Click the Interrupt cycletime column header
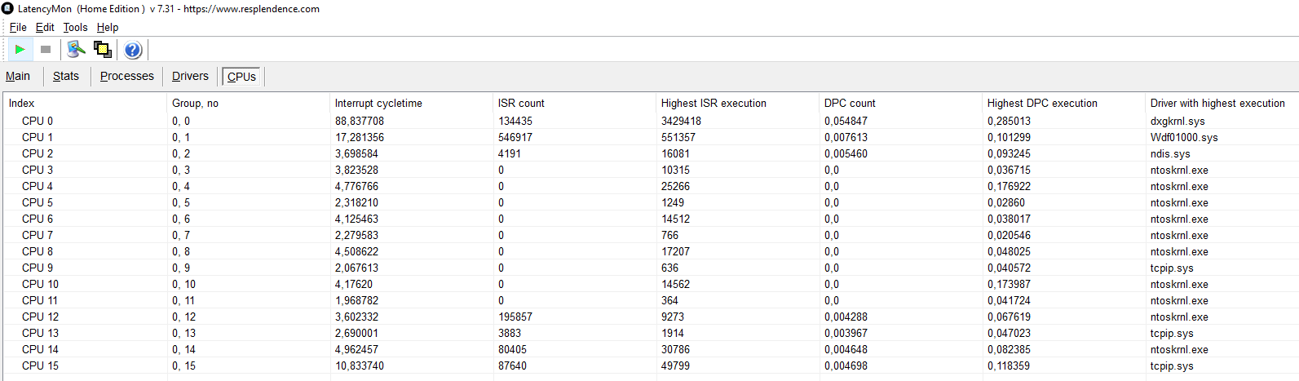 point(378,103)
